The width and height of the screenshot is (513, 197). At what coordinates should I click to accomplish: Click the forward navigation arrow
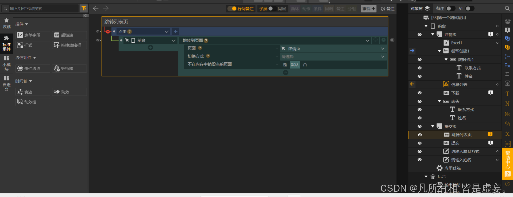point(106,8)
